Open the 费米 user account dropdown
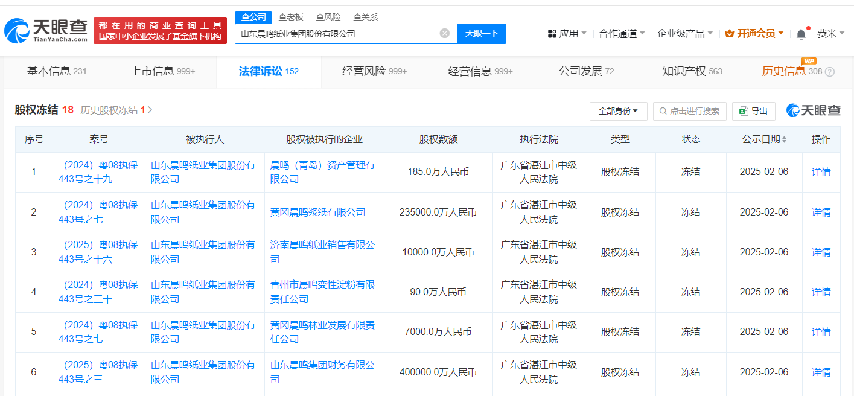 point(830,34)
